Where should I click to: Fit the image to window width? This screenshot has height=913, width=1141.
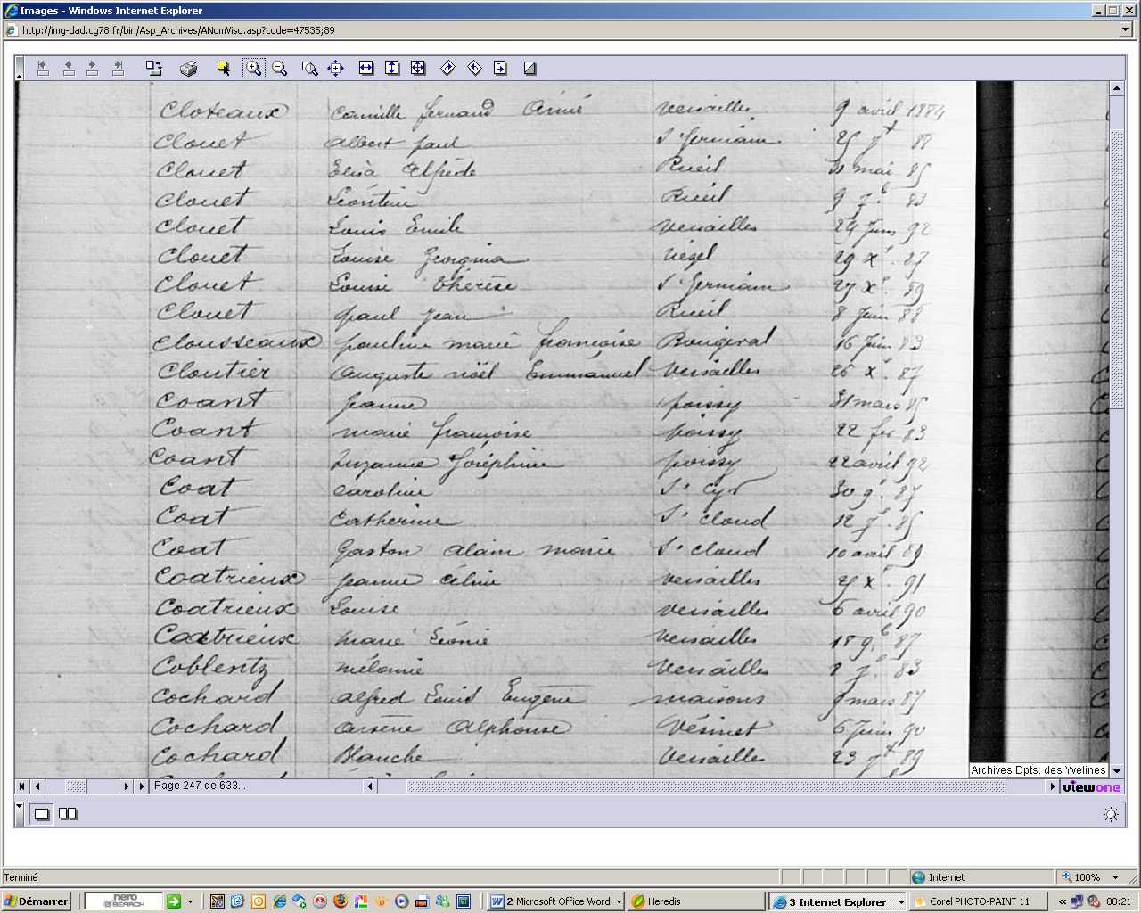(365, 68)
